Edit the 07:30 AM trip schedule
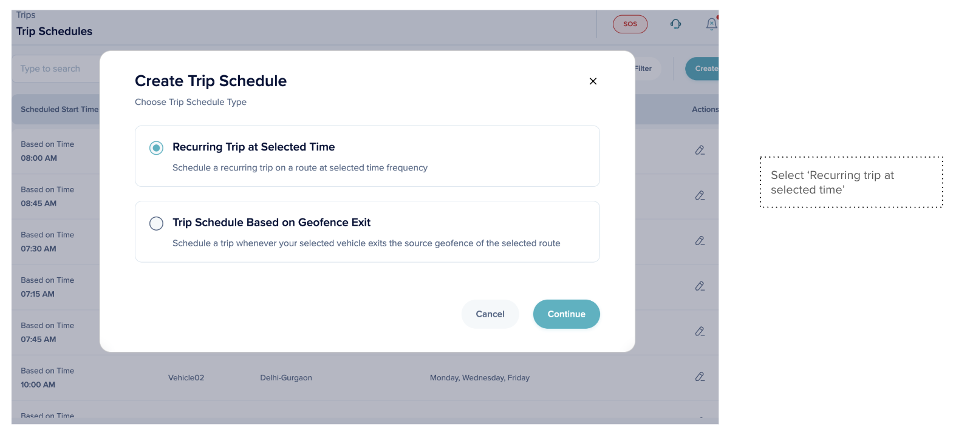This screenshot has height=438, width=973. 700,241
